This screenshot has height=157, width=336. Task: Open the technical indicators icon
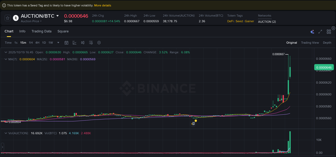(x=74, y=43)
